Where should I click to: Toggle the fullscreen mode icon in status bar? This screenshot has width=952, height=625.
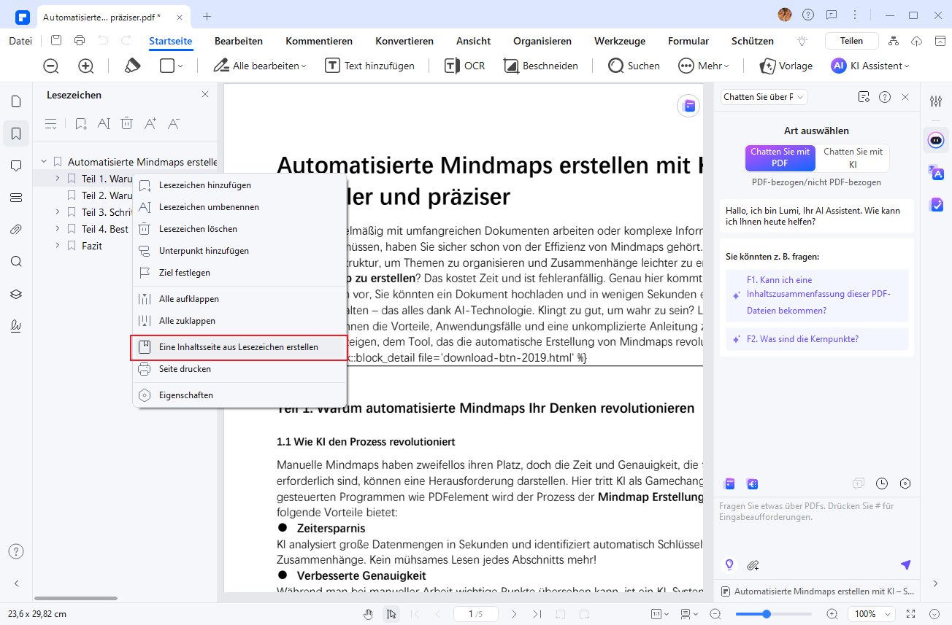pyautogui.click(x=910, y=614)
